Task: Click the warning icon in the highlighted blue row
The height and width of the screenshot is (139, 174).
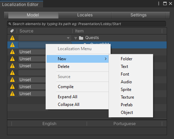Action: pos(12,45)
